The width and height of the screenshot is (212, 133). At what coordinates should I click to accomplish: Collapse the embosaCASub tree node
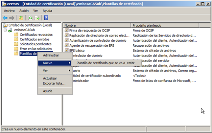[x=5, y=30]
